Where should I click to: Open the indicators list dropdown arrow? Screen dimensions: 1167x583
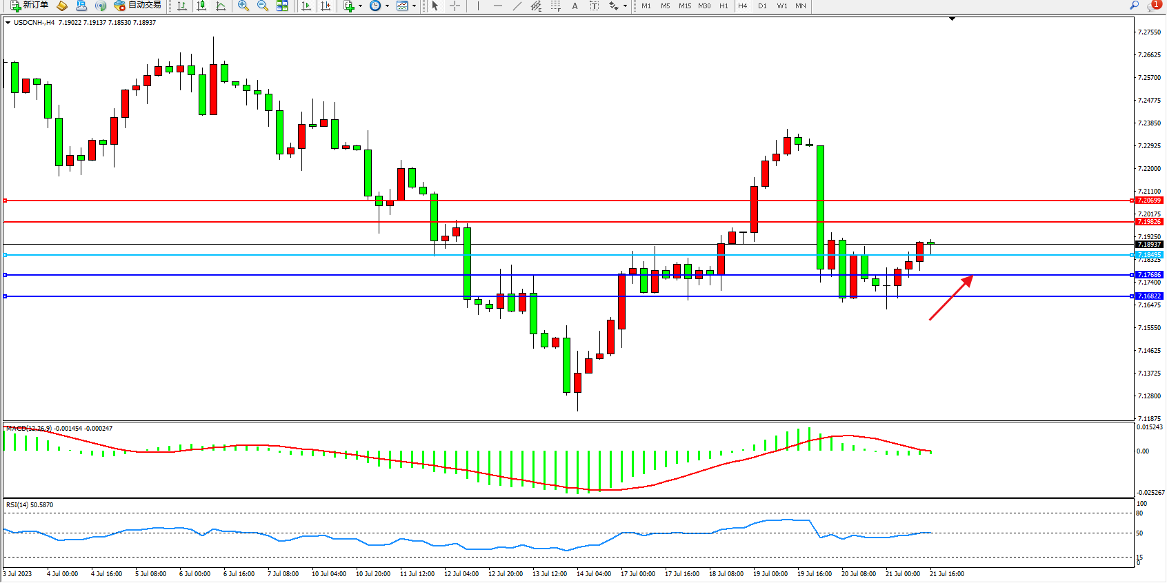pyautogui.click(x=360, y=6)
